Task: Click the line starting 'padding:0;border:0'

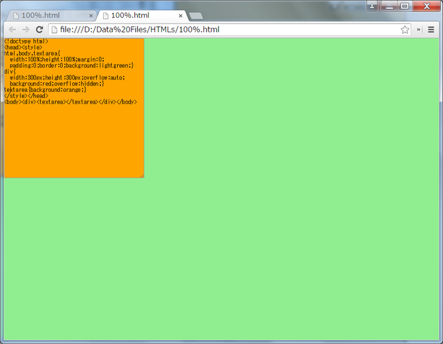Action: [72, 66]
